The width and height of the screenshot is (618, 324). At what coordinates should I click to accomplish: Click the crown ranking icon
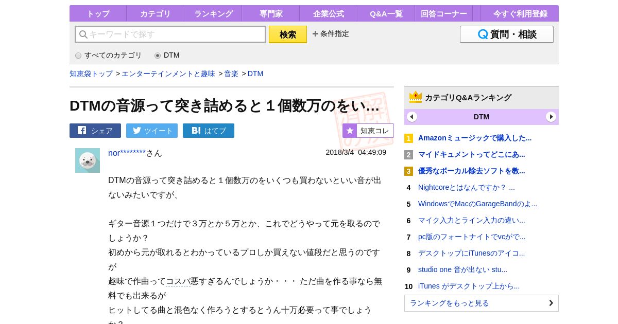pyautogui.click(x=416, y=97)
